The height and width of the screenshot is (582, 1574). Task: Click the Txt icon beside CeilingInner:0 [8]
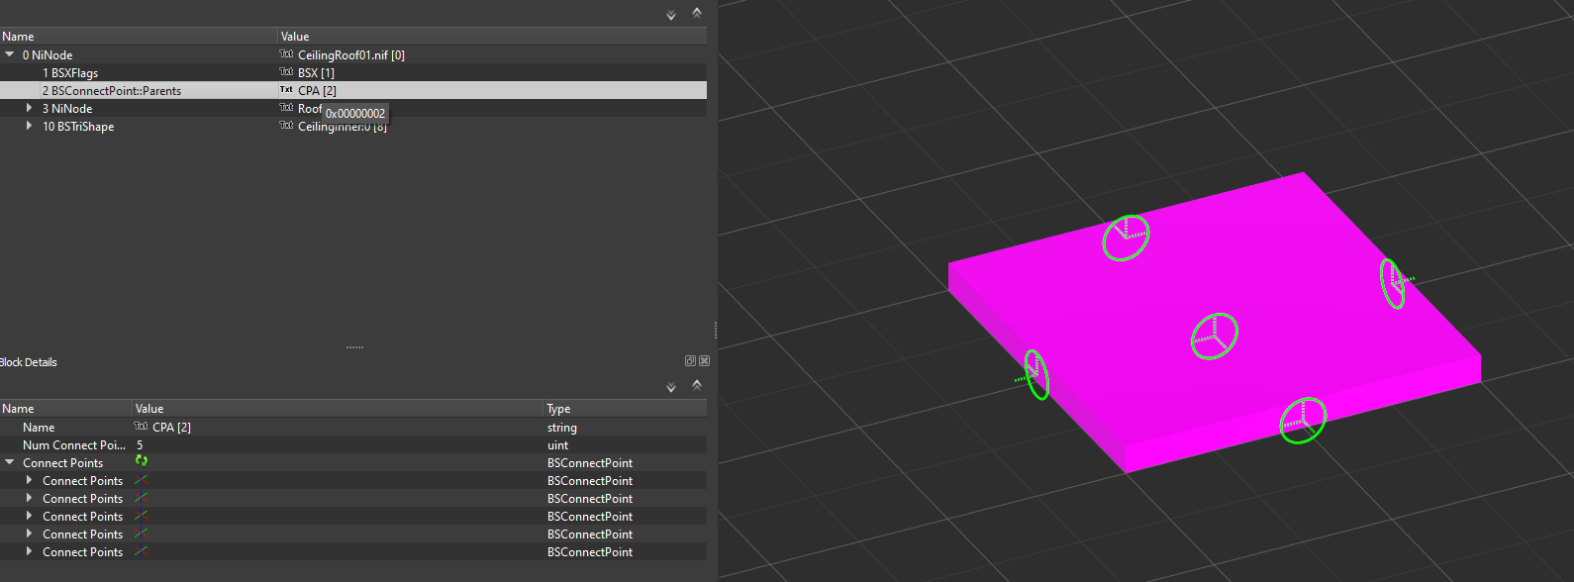point(286,126)
